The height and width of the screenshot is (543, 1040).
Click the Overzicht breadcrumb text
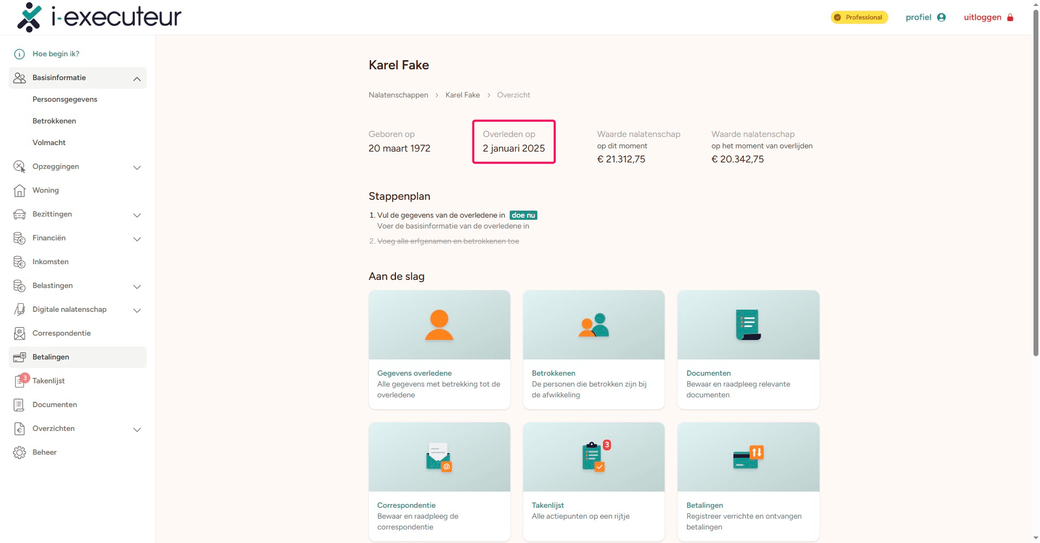tap(513, 95)
